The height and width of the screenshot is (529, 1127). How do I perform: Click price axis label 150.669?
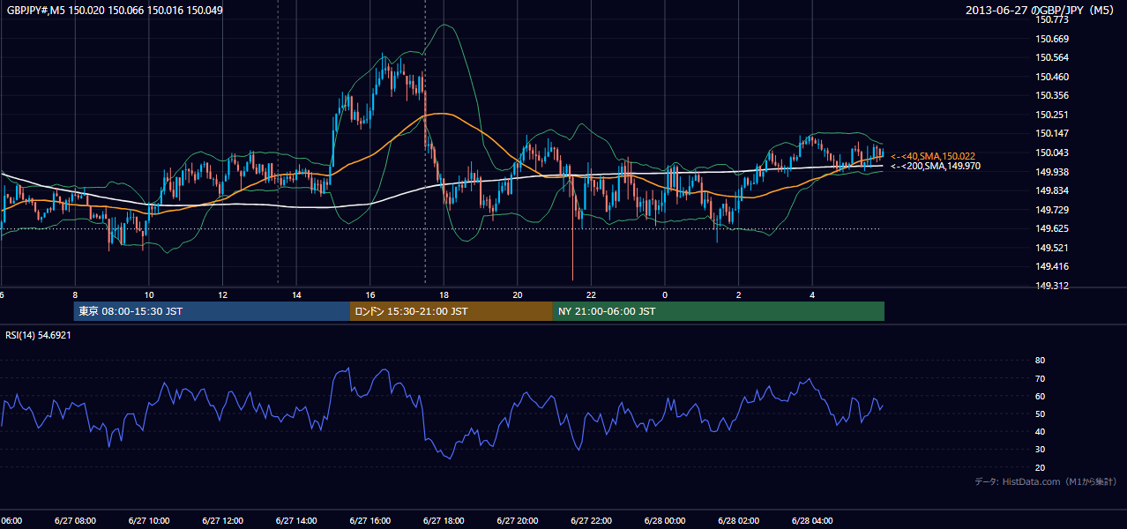click(1051, 39)
